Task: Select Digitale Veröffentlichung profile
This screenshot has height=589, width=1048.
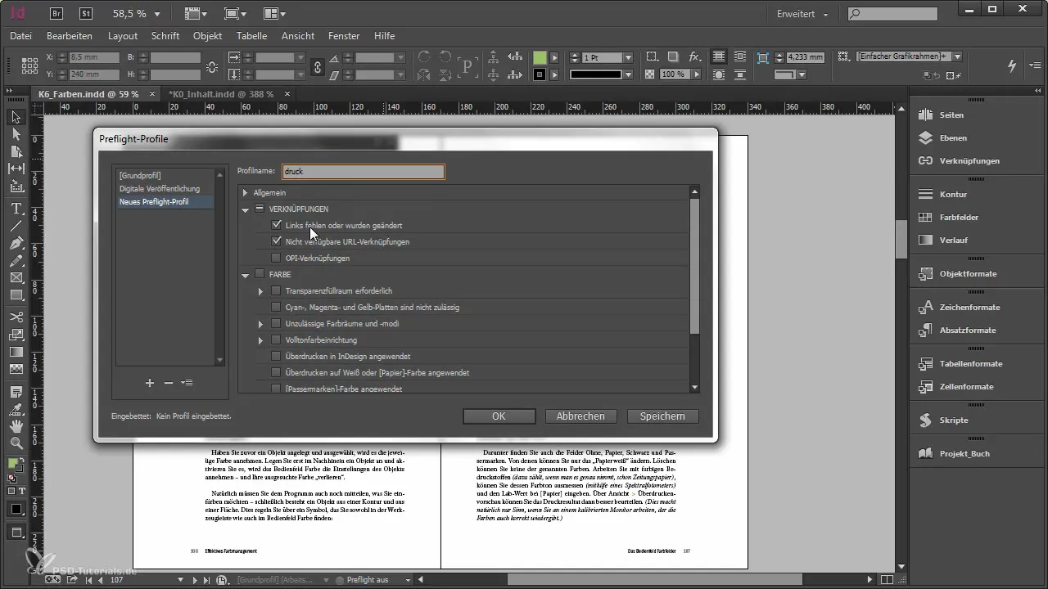Action: pyautogui.click(x=159, y=188)
